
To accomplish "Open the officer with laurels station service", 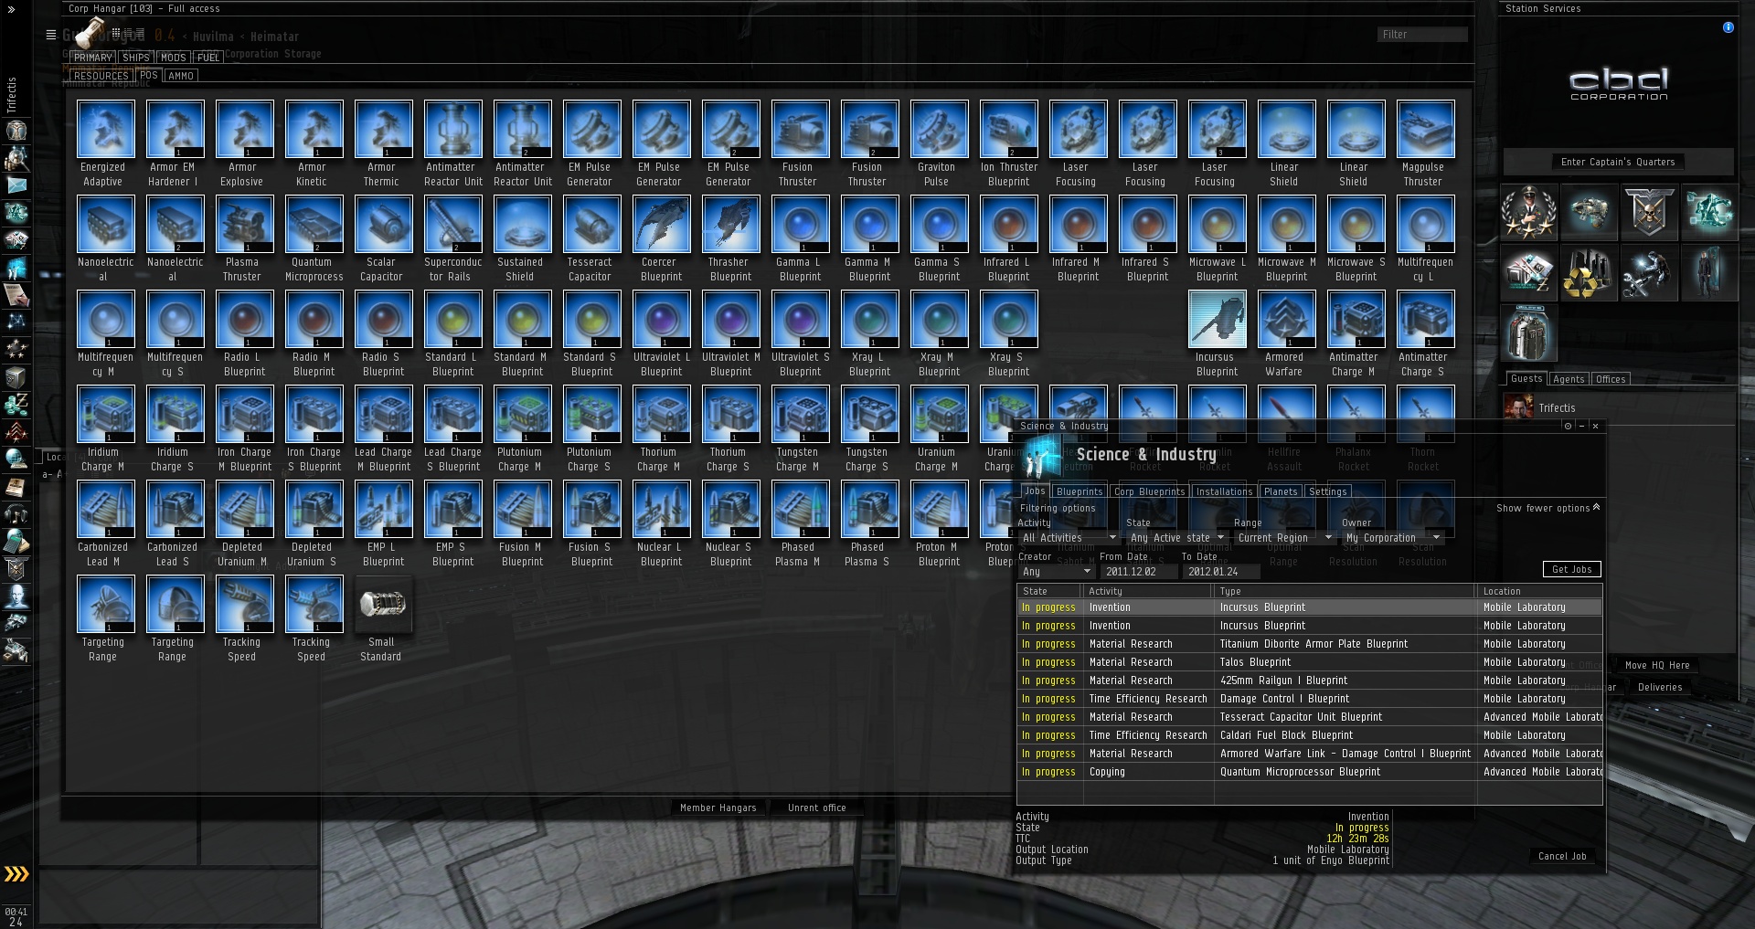I will 1528,212.
